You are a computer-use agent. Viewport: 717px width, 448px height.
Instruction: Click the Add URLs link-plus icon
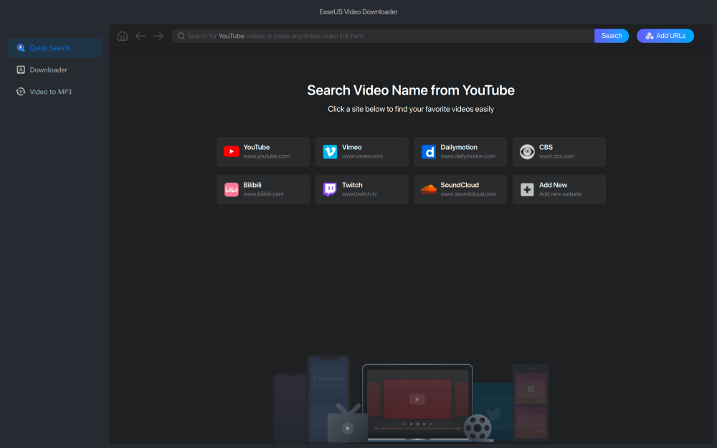pyautogui.click(x=650, y=36)
